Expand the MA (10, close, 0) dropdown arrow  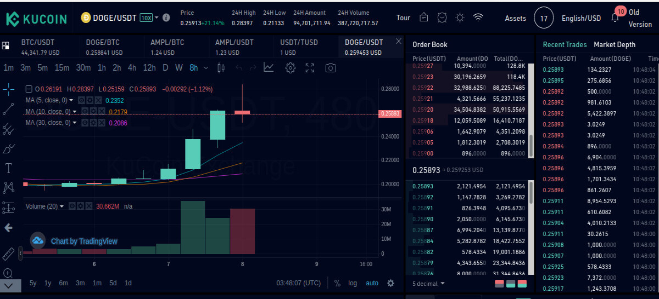tap(76, 112)
